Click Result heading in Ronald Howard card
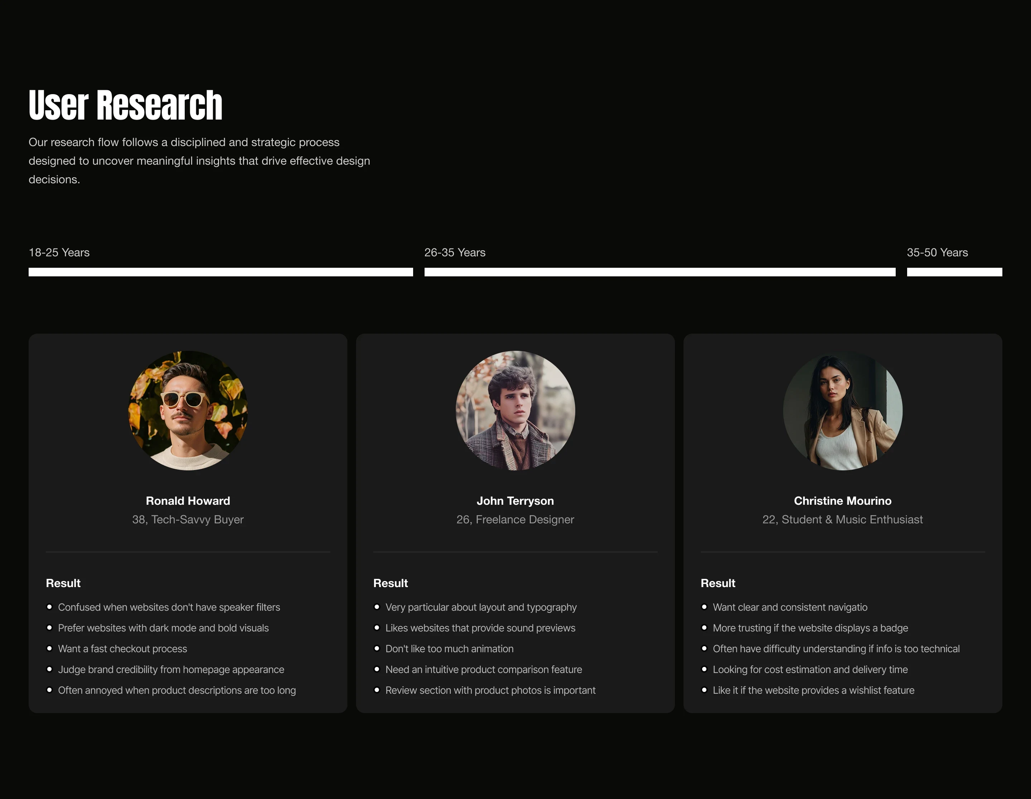1031x799 pixels. [63, 583]
